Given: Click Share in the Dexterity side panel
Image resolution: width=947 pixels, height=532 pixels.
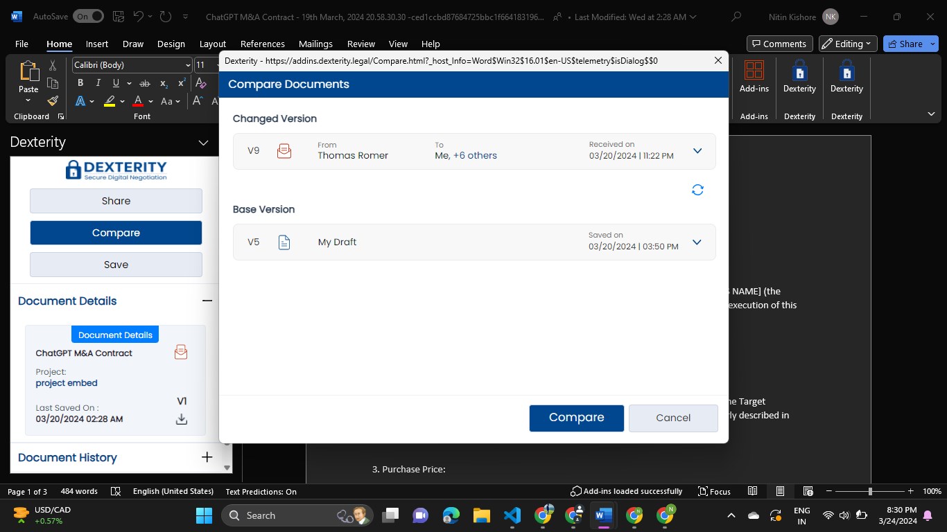Looking at the screenshot, I should 116,201.
